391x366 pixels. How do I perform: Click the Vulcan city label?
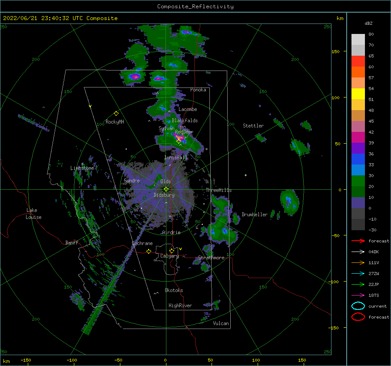click(221, 323)
